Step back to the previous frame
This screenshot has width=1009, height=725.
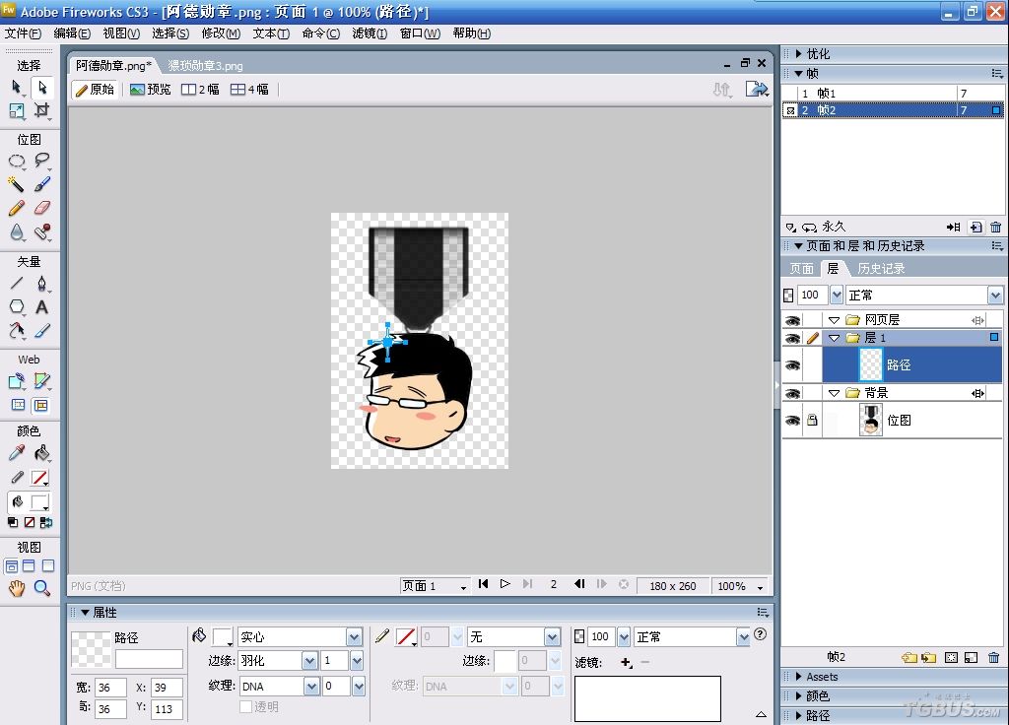tap(579, 584)
